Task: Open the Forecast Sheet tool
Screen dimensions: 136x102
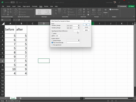Action: click(x=99, y=12)
